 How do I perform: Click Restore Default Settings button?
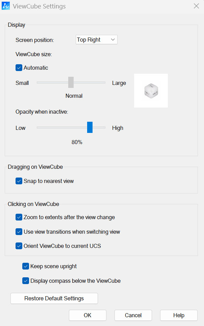coord(54,298)
